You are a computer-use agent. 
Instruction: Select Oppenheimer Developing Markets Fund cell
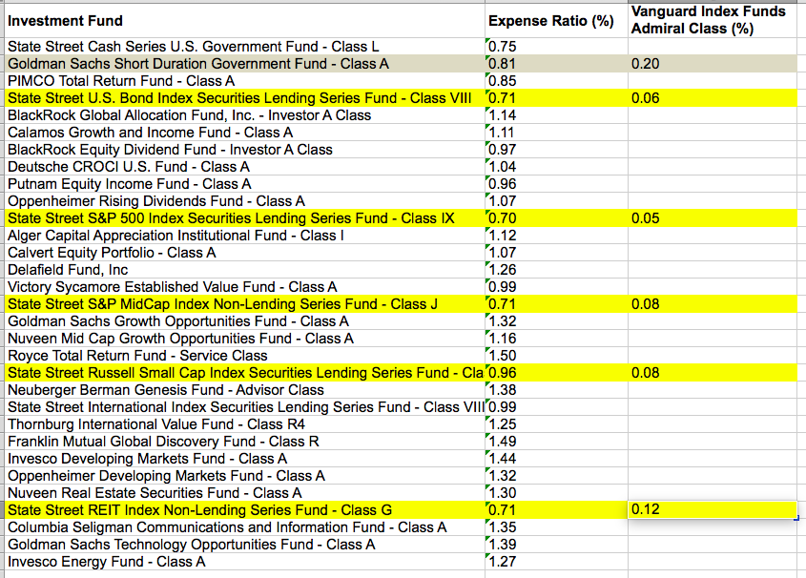coord(245,476)
